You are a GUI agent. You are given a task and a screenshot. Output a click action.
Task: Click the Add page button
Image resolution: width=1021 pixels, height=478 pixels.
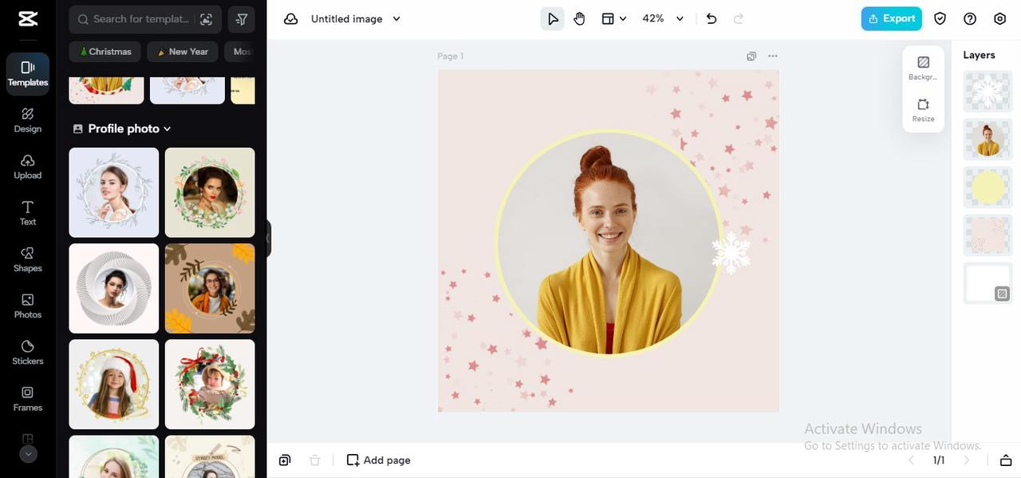coord(378,460)
